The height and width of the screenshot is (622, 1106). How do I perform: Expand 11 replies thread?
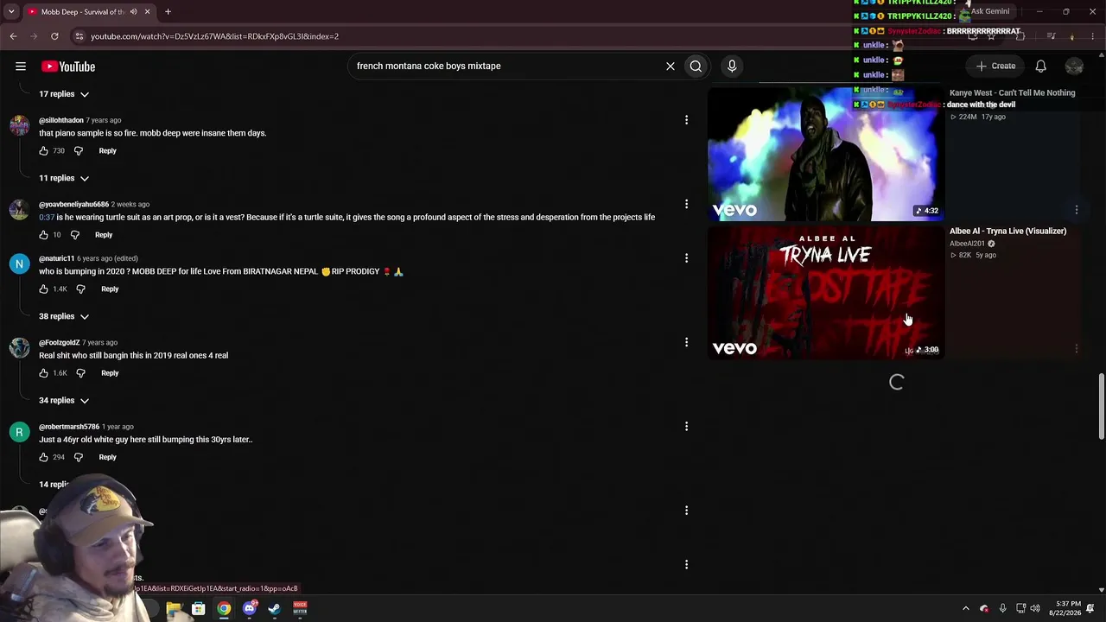64,178
